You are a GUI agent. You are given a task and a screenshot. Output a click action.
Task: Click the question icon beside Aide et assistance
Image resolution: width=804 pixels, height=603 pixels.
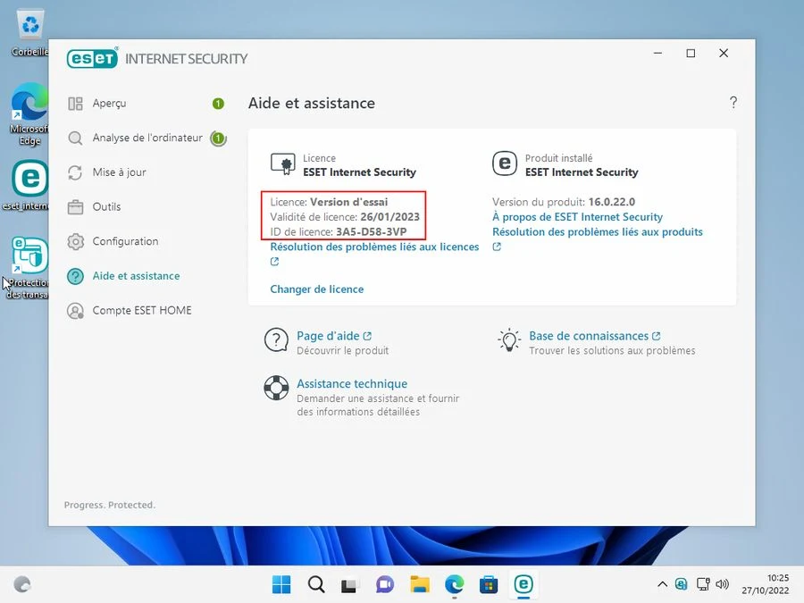pyautogui.click(x=75, y=276)
